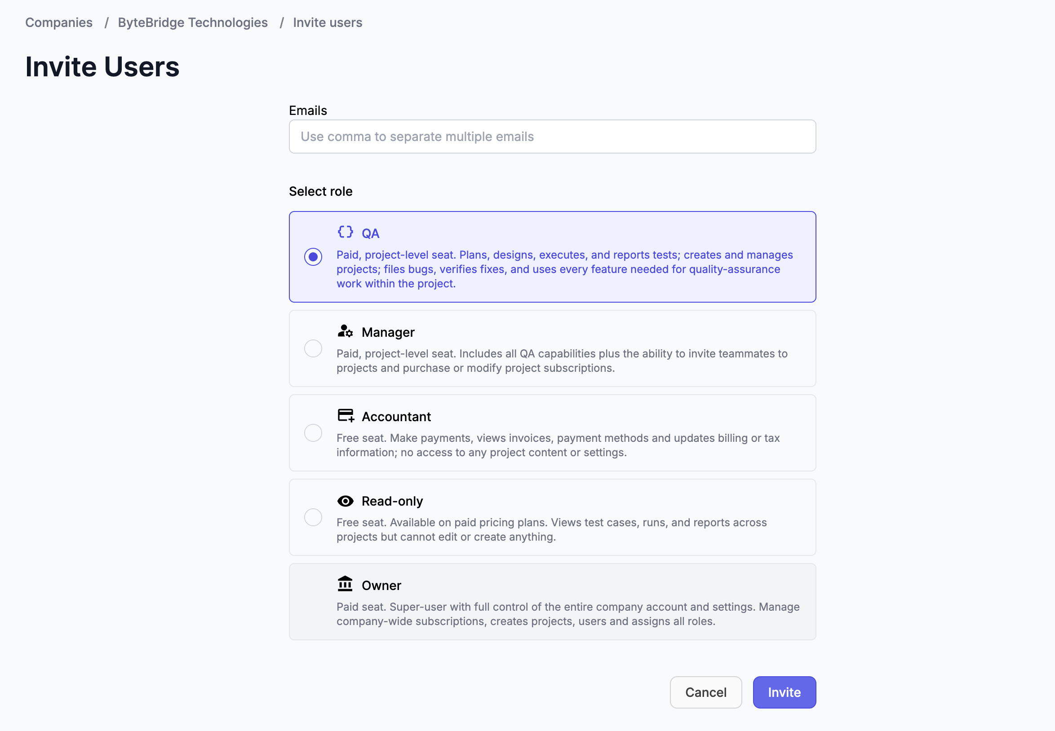1055x731 pixels.
Task: Click the 'Invite Users' page heading
Action: [102, 66]
